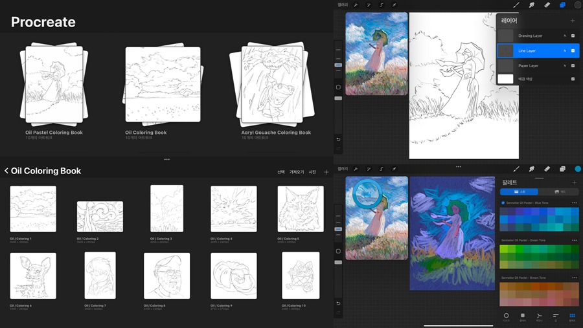Open the Actions wrench icon in top canvas
Screen dimensions: 583x328
click(x=356, y=5)
